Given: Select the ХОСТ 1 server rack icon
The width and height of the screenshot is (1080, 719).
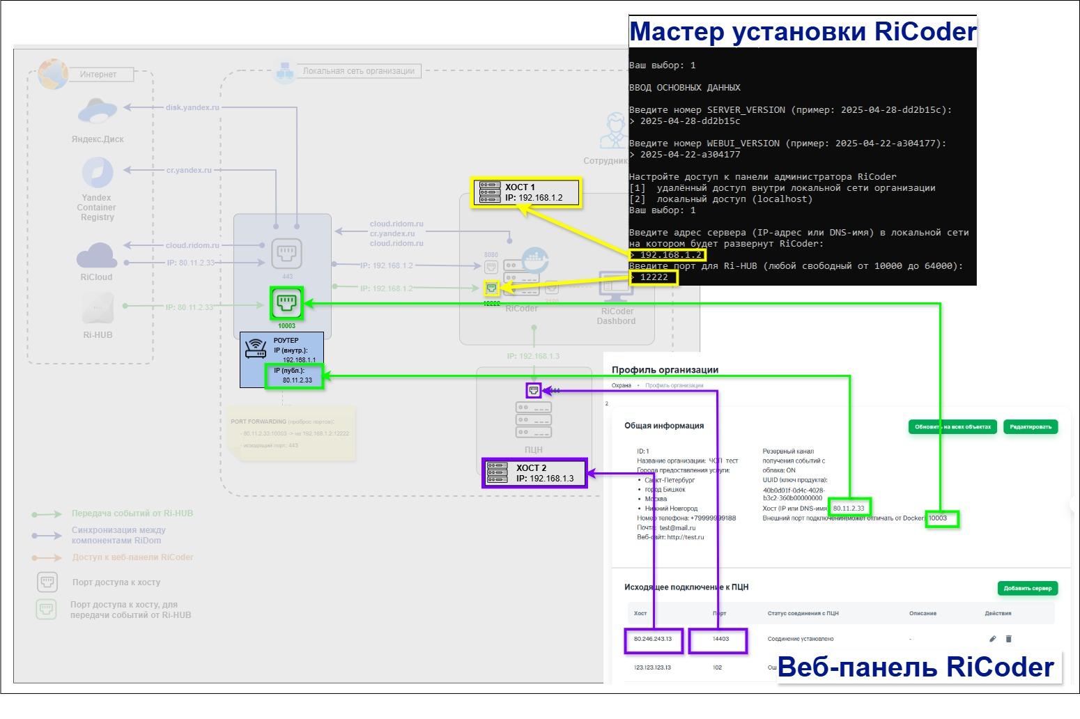Looking at the screenshot, I should pyautogui.click(x=490, y=192).
